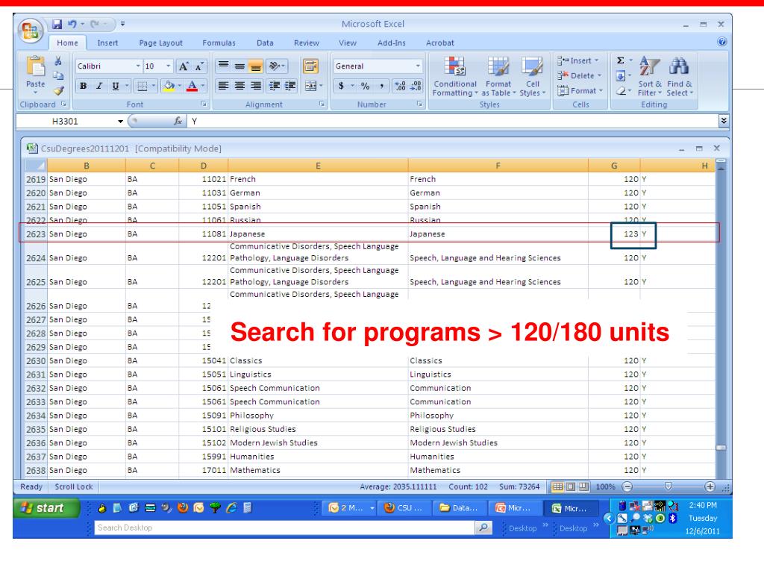The height and width of the screenshot is (573, 764).
Task: Click the Paste clipboard icon
Action: click(36, 68)
